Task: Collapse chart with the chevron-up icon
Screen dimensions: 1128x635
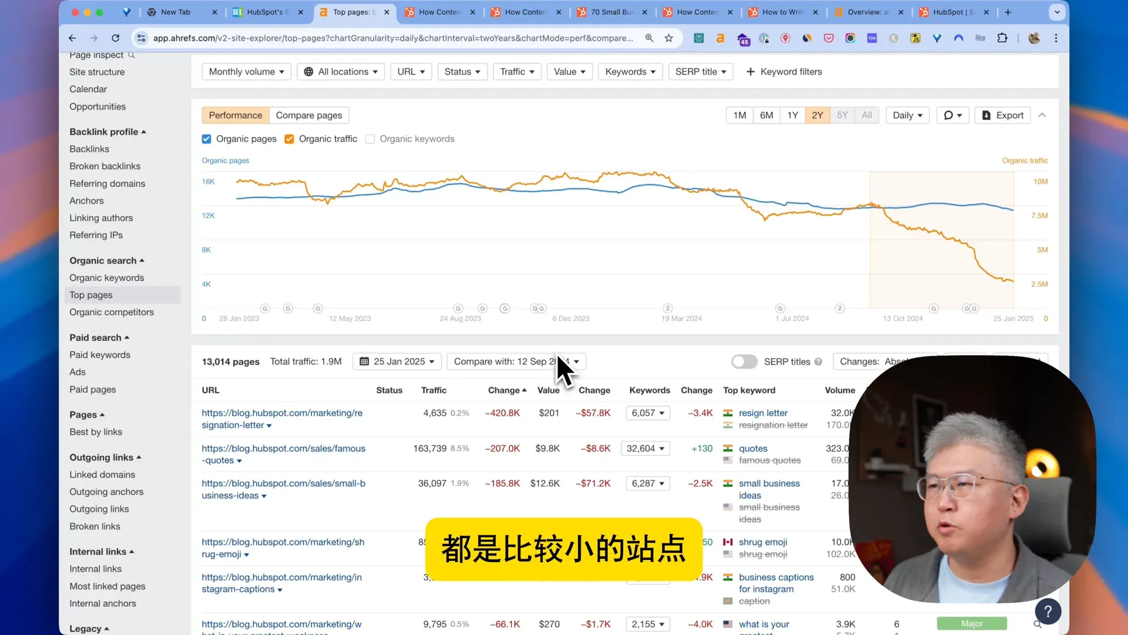Action: (1042, 115)
